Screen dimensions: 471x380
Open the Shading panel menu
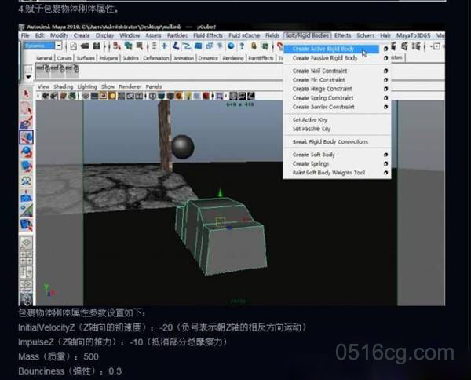[x=63, y=87]
